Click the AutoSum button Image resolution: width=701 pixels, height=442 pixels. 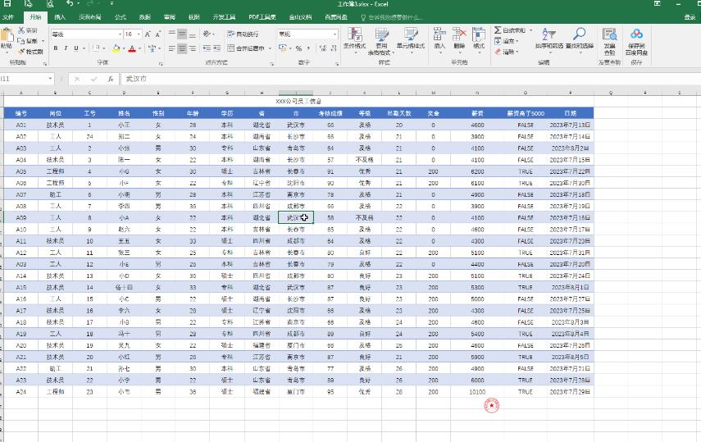(510, 30)
